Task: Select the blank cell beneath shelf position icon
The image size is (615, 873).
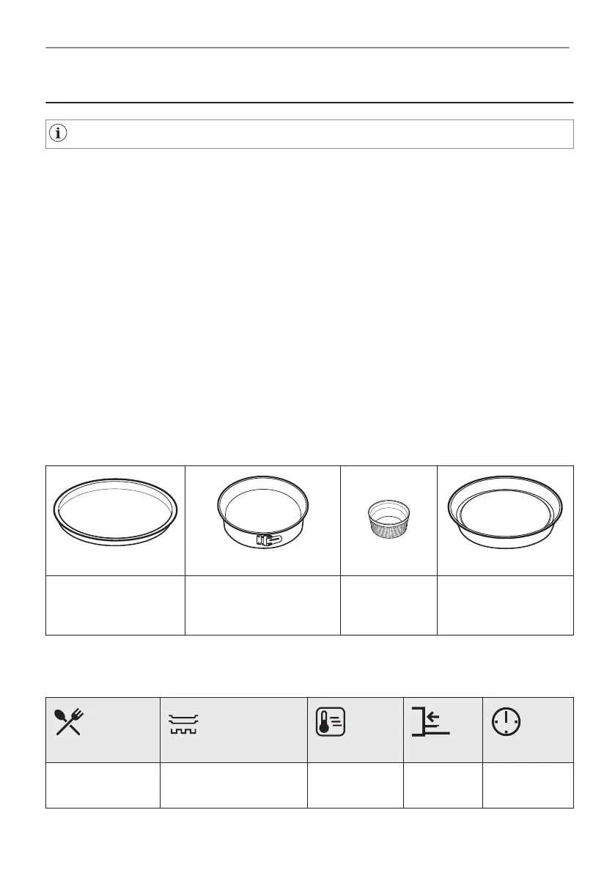Action: coord(443,785)
